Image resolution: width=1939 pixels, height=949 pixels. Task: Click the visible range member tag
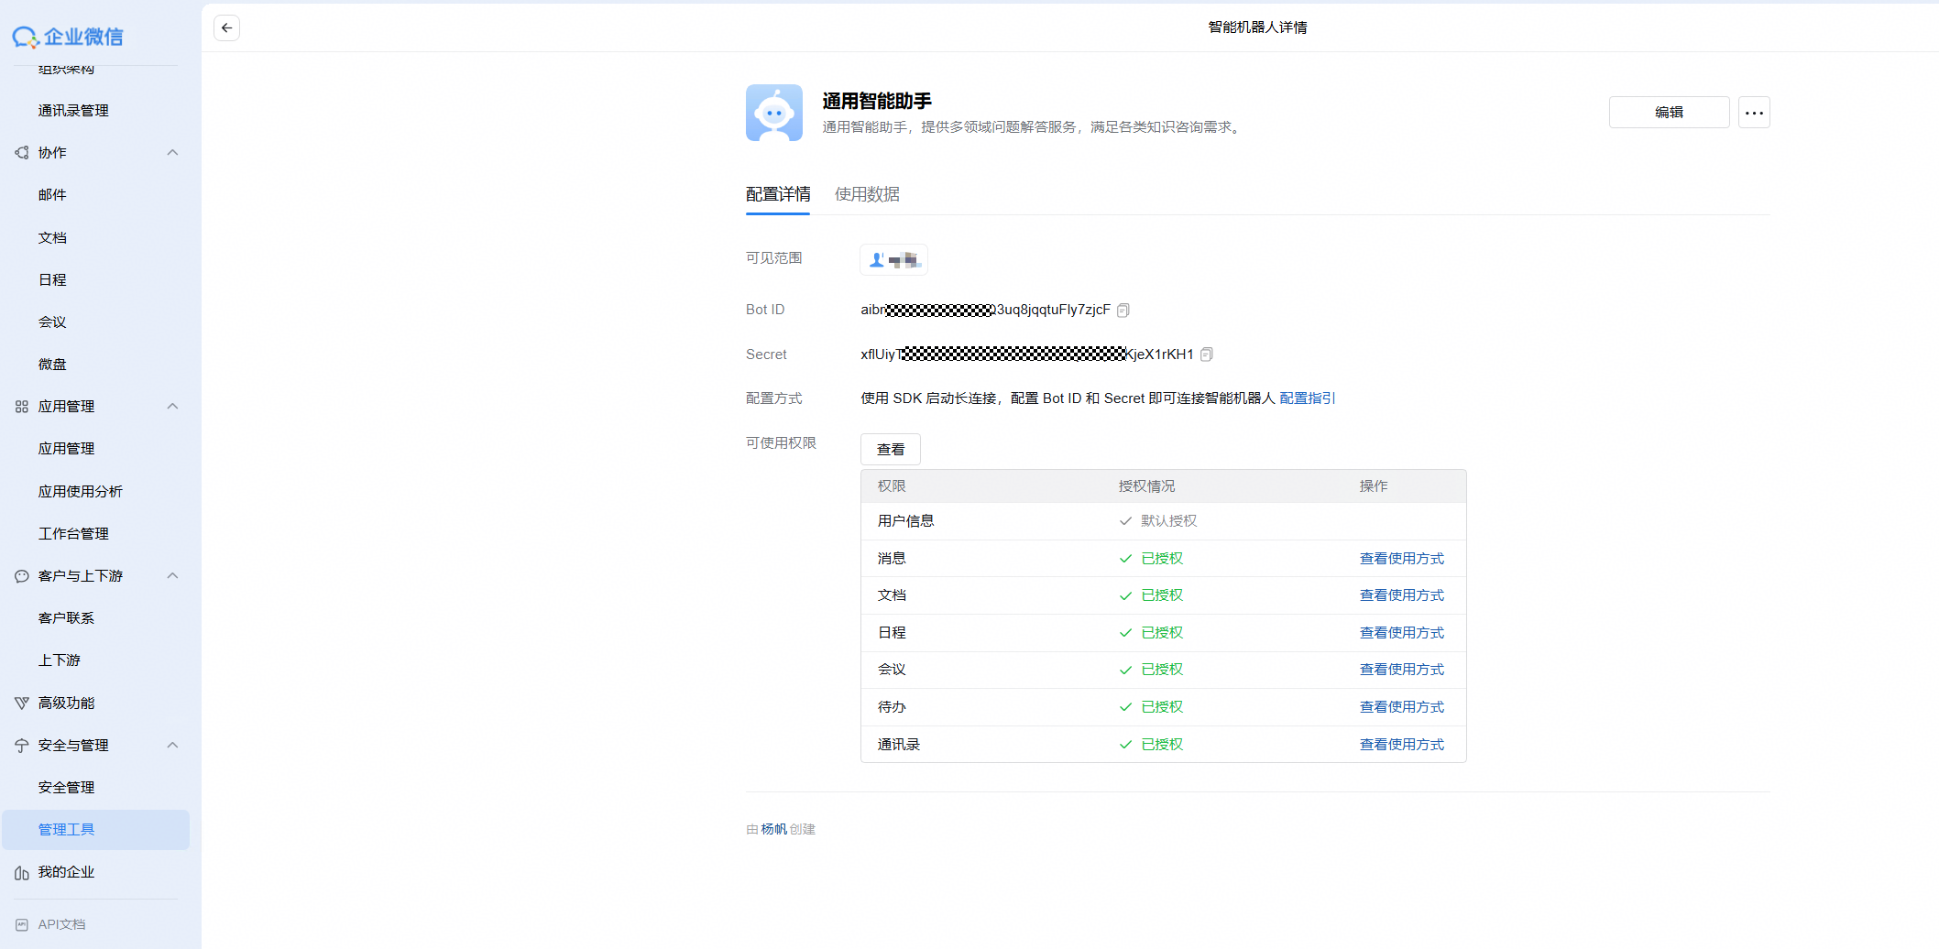(893, 260)
